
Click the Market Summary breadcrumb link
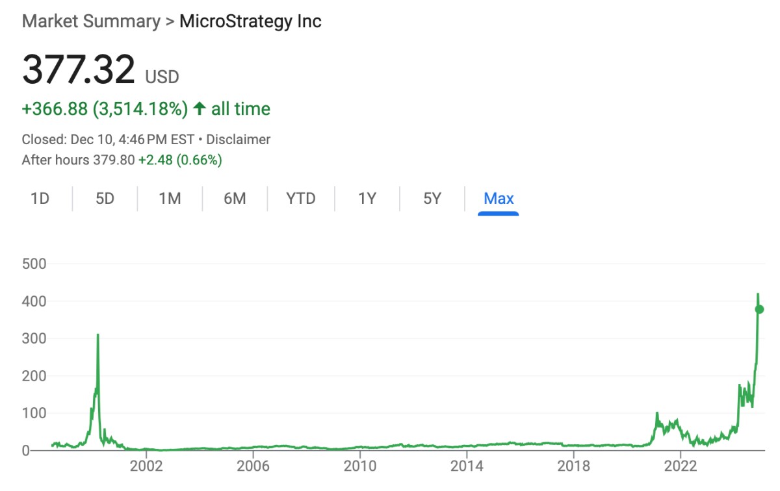pyautogui.click(x=90, y=21)
